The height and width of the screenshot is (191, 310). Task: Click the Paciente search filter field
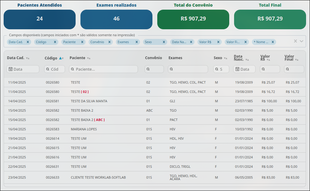pyautogui.click(x=103, y=69)
